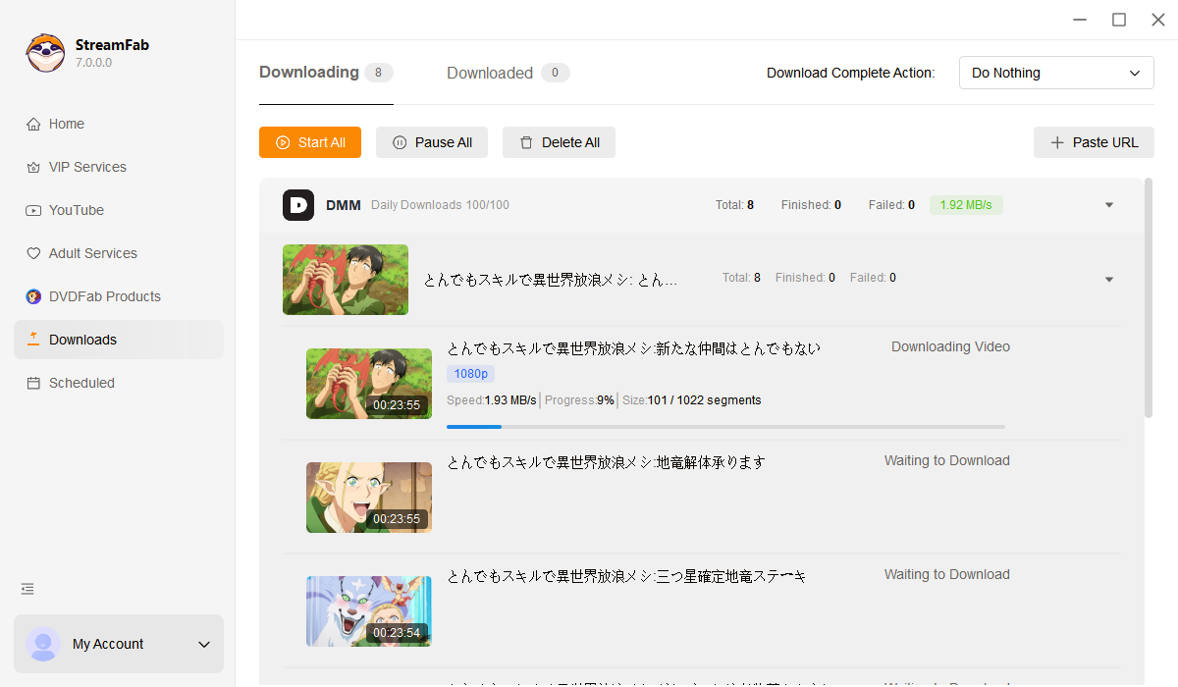Select the YouTube icon in the sidebar
1178x687 pixels.
[x=34, y=210]
